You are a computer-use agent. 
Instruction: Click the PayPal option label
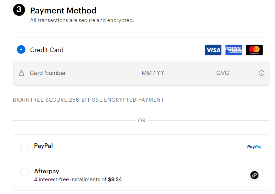coord(43,146)
